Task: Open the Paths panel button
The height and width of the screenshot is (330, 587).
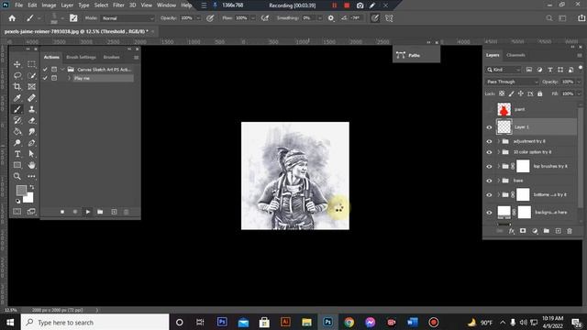Action: point(415,55)
